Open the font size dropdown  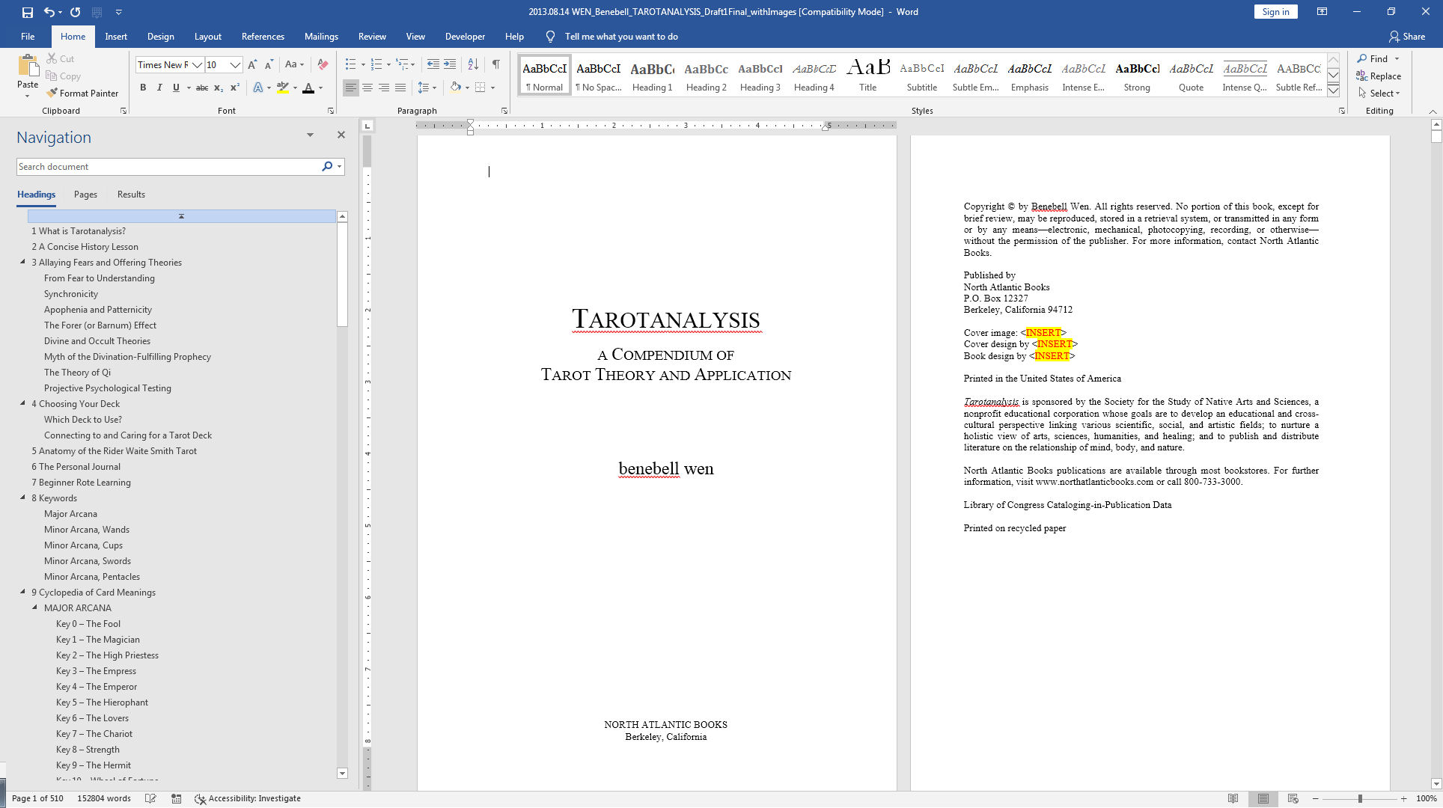pyautogui.click(x=235, y=65)
